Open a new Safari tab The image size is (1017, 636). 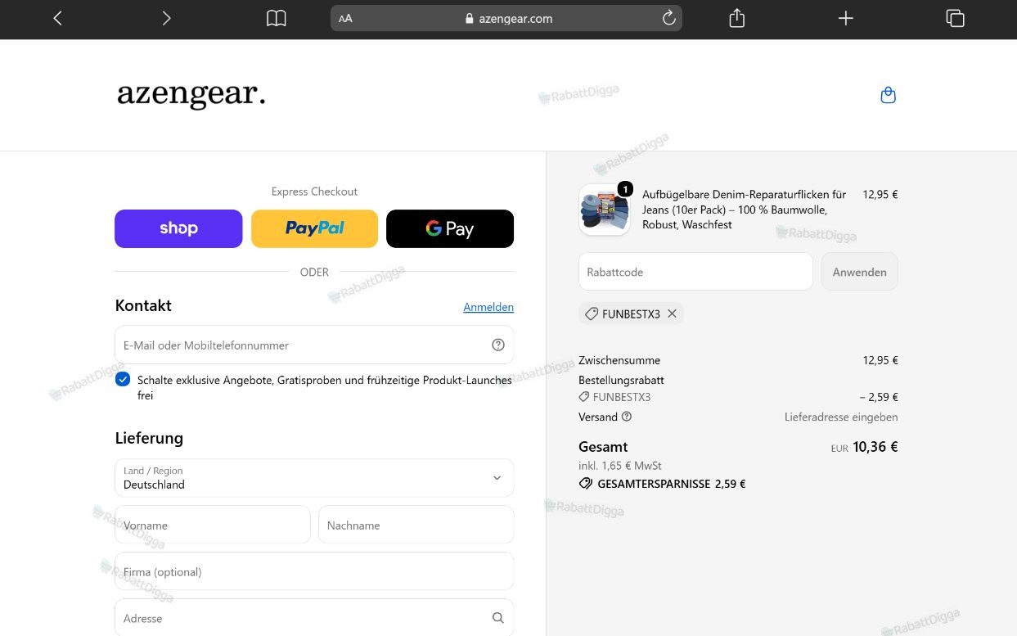(846, 18)
